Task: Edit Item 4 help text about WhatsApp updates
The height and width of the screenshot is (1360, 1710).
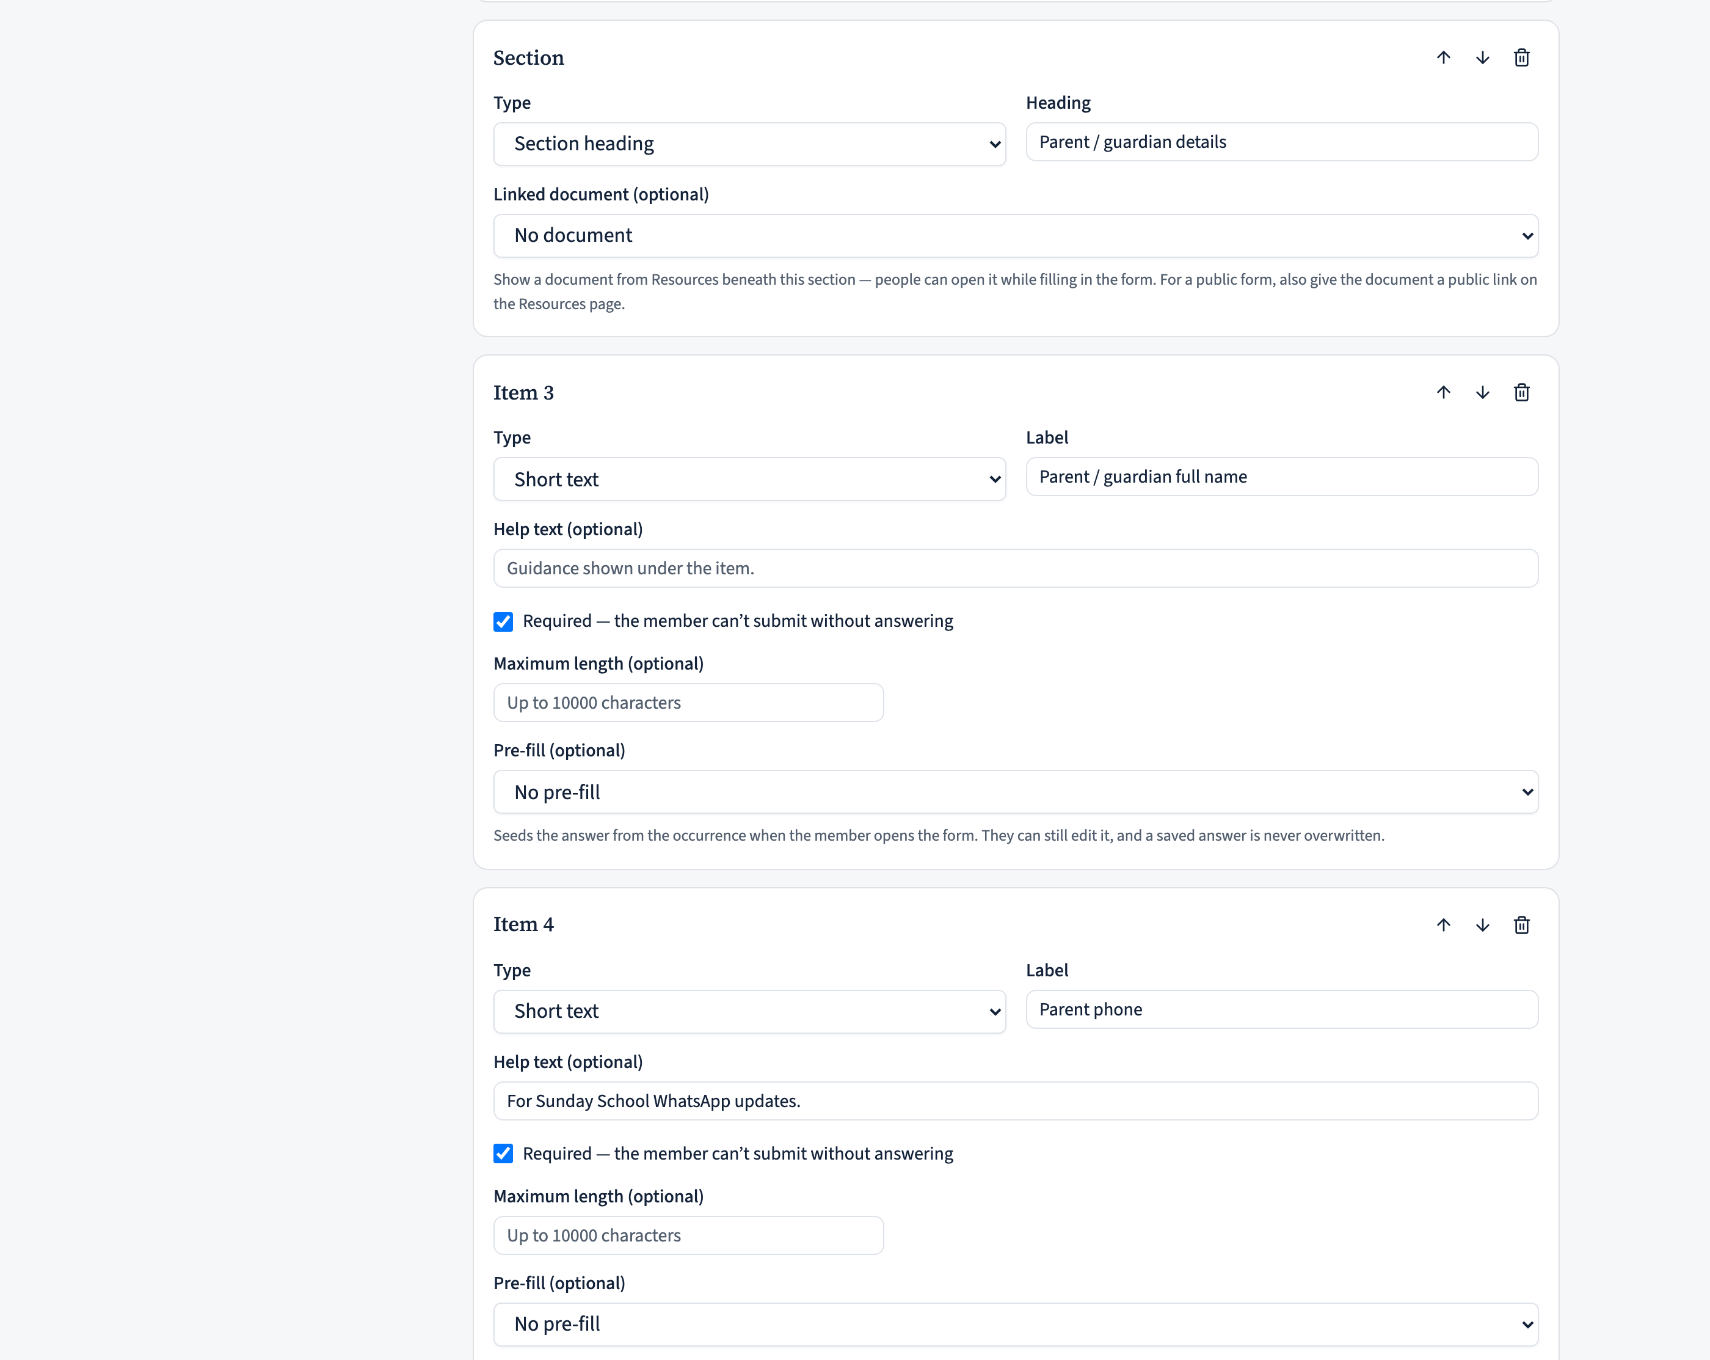Action: 1016,1102
